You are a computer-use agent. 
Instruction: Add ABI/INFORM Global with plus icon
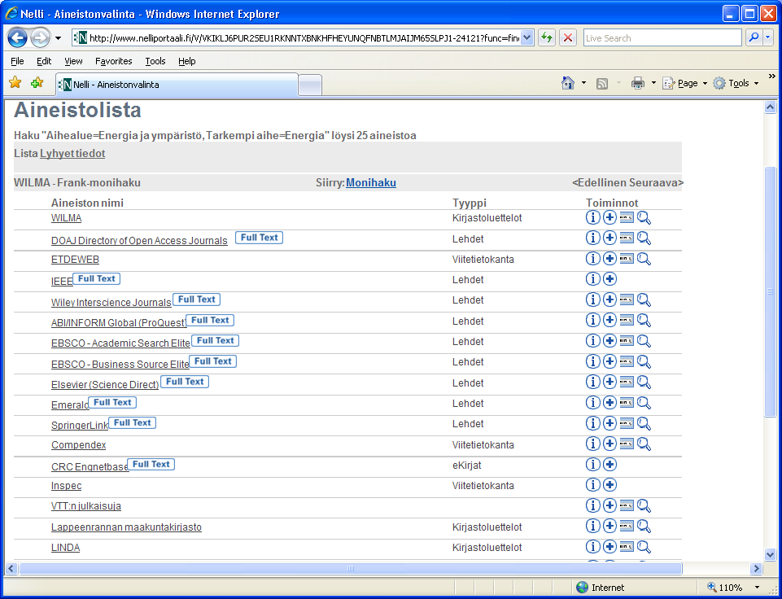click(x=609, y=320)
